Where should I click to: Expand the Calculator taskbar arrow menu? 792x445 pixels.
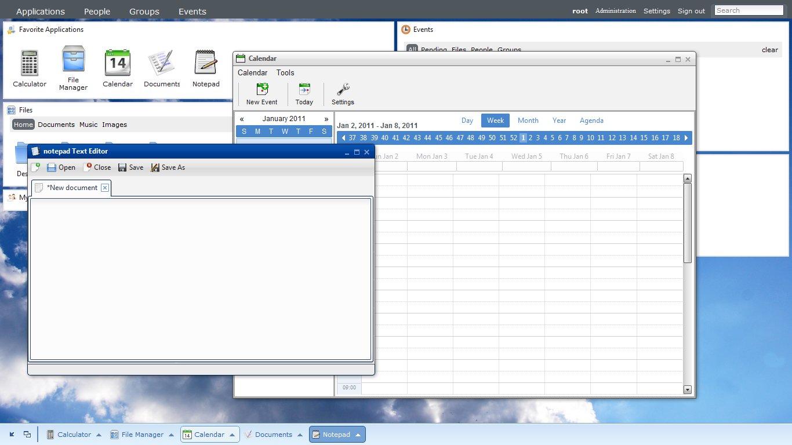[99, 435]
